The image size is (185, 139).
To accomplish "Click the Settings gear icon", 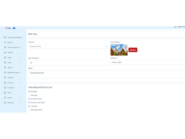I will click(x=5, y=103).
